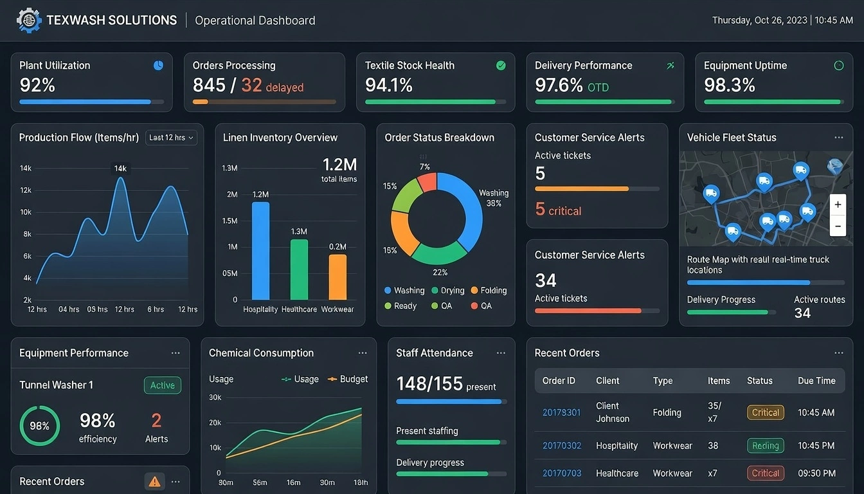Screen dimensions: 864x494
Task: Click the trend arrow icon on Delivery Performance
Action: [x=670, y=65]
